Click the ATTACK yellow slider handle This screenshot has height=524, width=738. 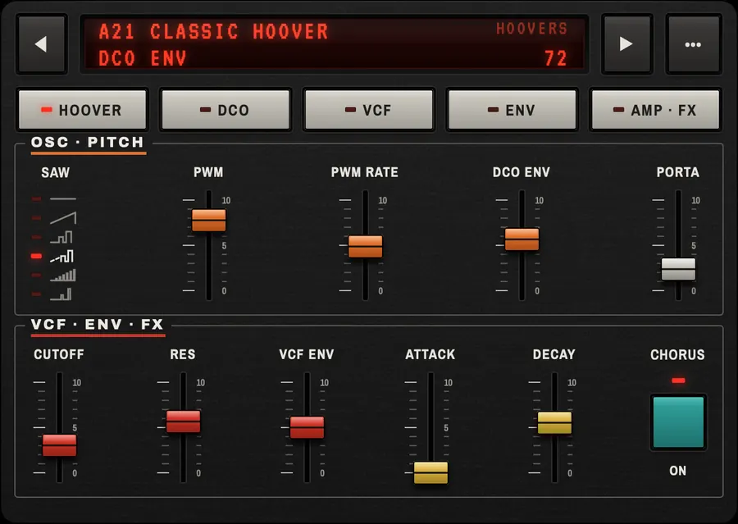pyautogui.click(x=430, y=472)
